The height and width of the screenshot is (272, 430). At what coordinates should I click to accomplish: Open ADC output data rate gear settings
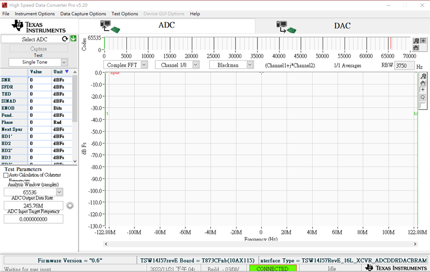[70, 205]
